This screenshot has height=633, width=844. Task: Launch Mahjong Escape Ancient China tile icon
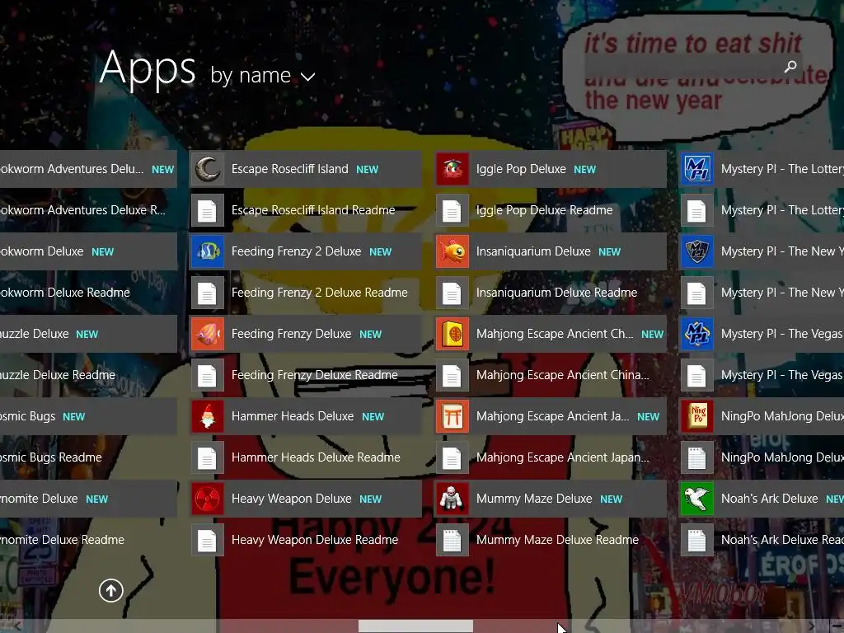click(452, 334)
